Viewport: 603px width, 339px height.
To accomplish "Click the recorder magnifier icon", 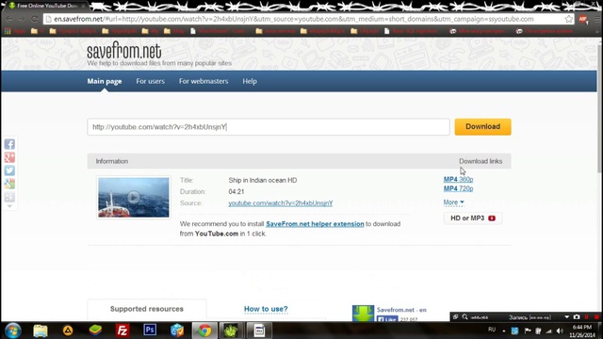I will pos(464,316).
